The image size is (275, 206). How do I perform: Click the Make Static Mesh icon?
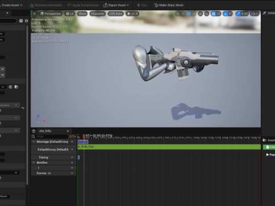[156, 5]
